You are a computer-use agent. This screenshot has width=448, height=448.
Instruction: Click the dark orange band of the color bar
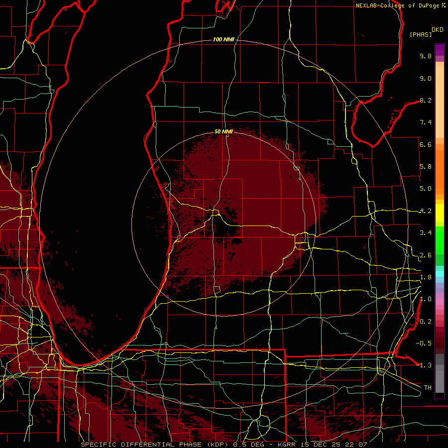click(440, 172)
